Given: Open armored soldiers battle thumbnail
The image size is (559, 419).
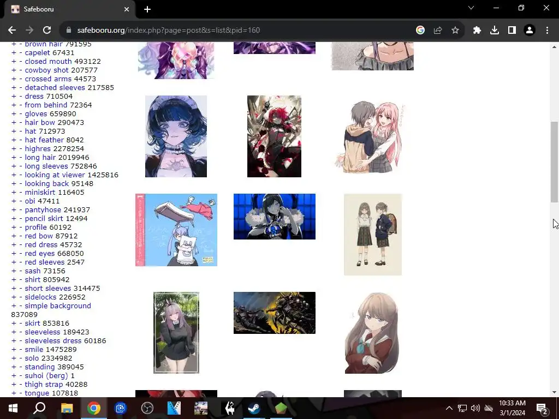Looking at the screenshot, I should click(x=275, y=313).
